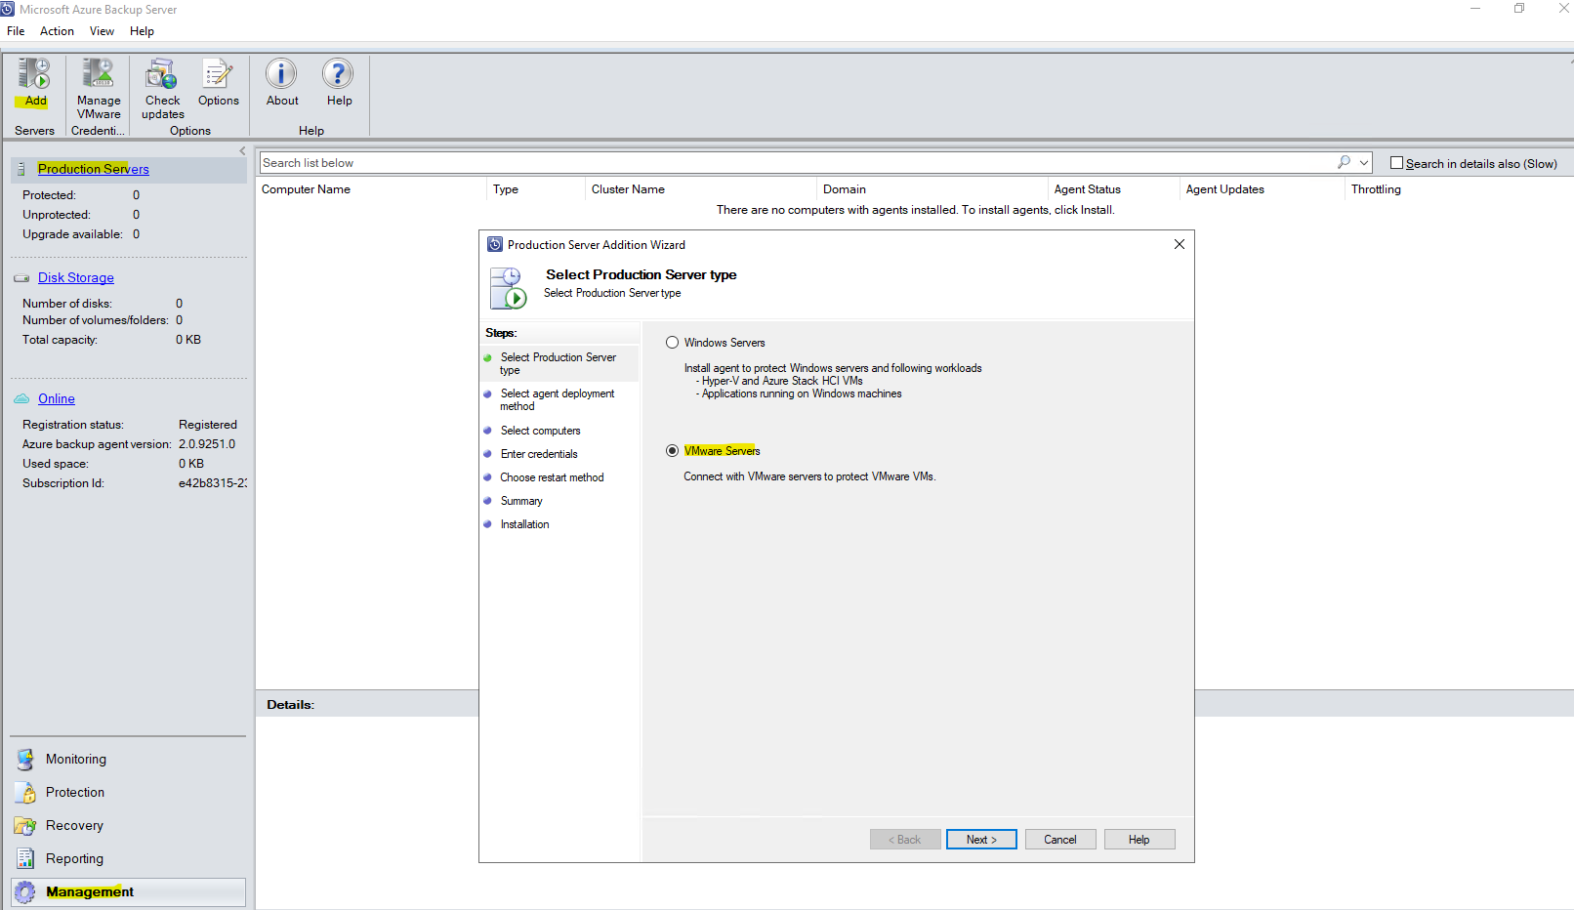This screenshot has width=1574, height=910.
Task: Sort by Domain column header
Action: (845, 189)
